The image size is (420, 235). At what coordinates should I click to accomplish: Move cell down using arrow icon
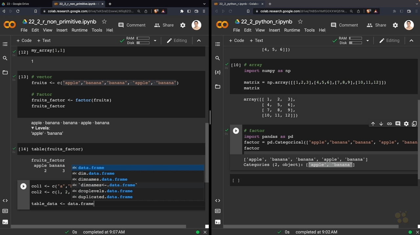[381, 124]
